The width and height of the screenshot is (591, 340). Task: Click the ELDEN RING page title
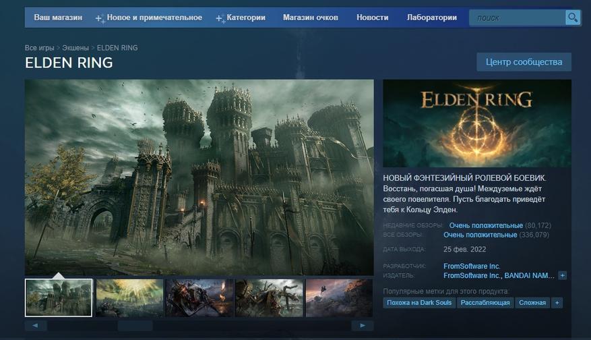69,63
